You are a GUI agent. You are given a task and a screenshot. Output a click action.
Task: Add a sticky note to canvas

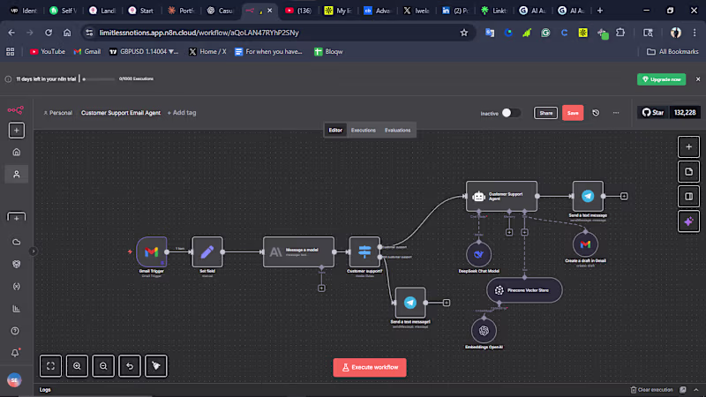tap(688, 171)
